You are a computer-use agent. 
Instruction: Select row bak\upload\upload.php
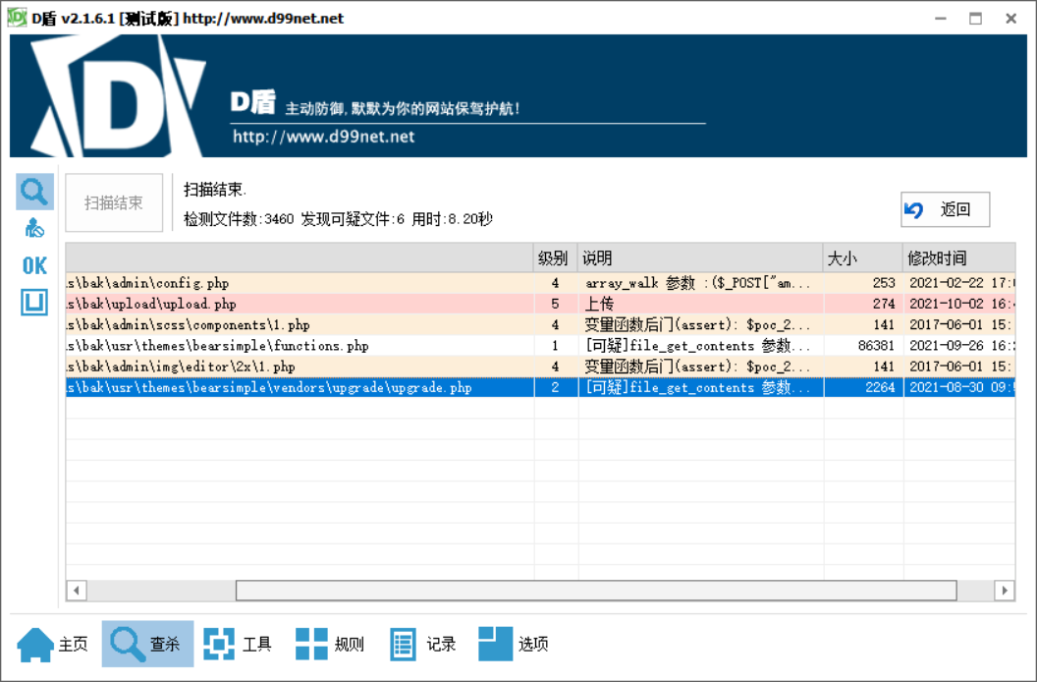[540, 304]
